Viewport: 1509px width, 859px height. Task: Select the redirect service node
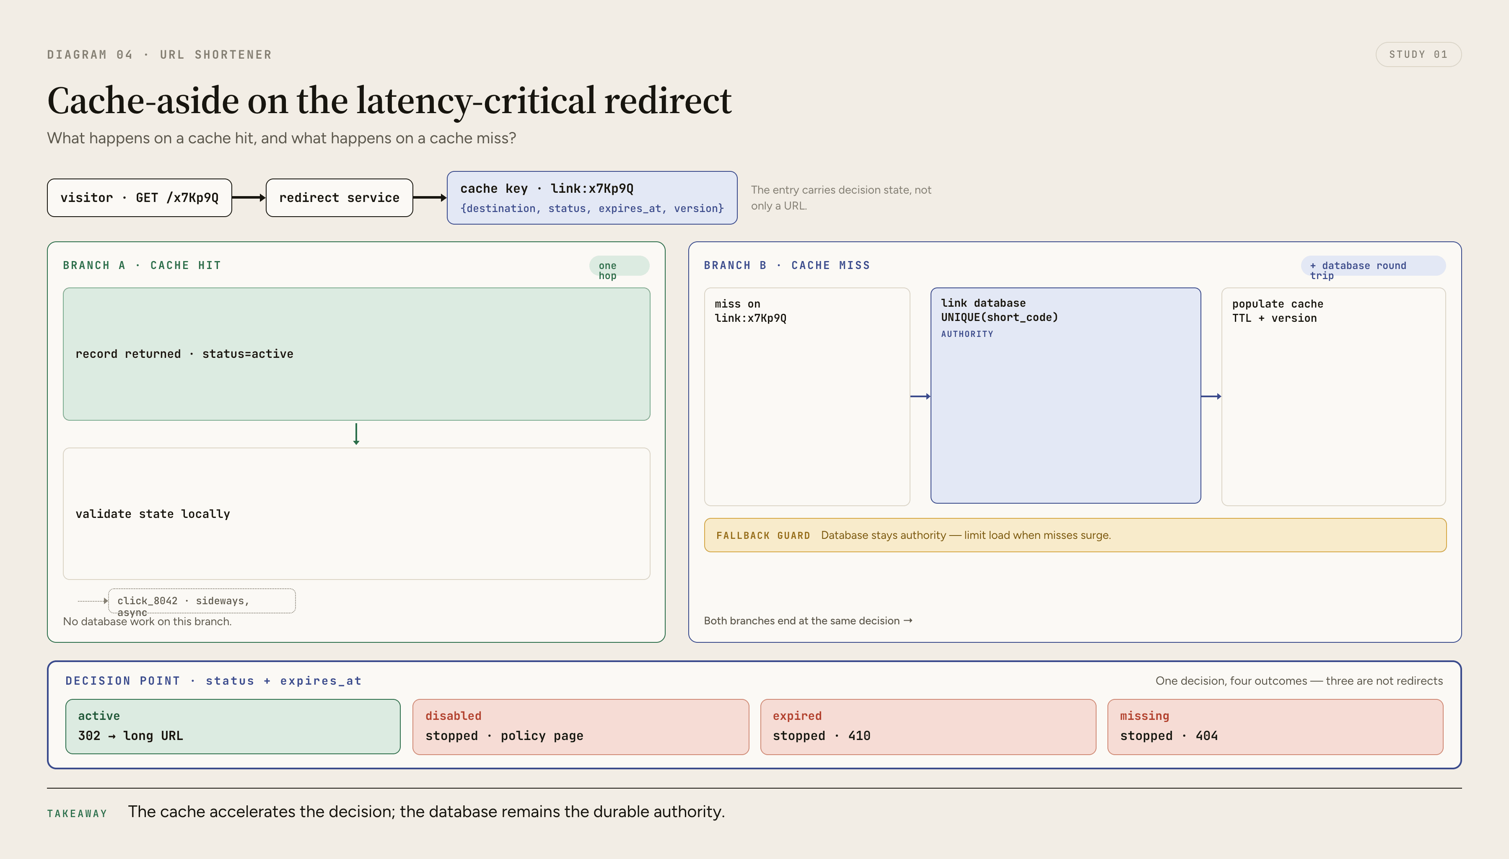[340, 198]
